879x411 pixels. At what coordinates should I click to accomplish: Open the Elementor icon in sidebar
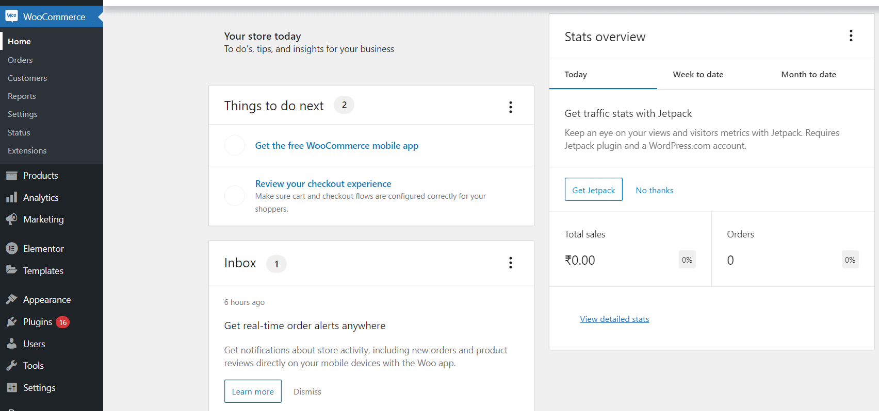point(11,248)
